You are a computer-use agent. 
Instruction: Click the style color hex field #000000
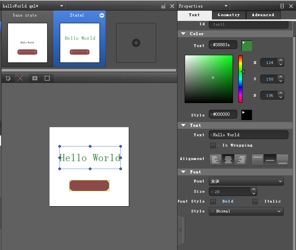(223, 114)
